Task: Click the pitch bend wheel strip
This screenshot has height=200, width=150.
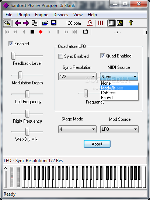Action: coord(12,177)
